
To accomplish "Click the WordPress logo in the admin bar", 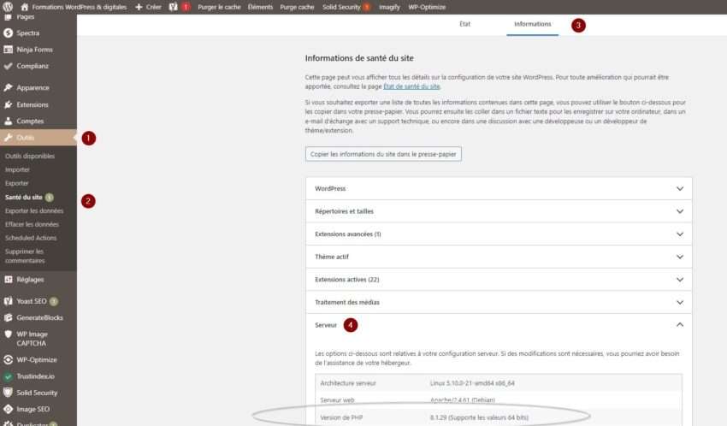I will [8, 7].
